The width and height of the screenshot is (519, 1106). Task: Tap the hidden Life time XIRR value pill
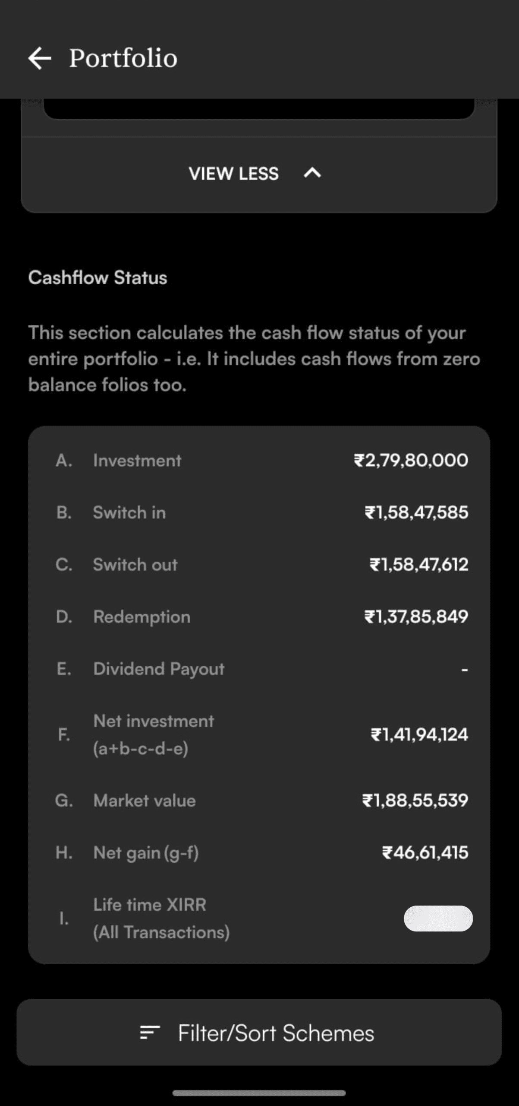[438, 918]
